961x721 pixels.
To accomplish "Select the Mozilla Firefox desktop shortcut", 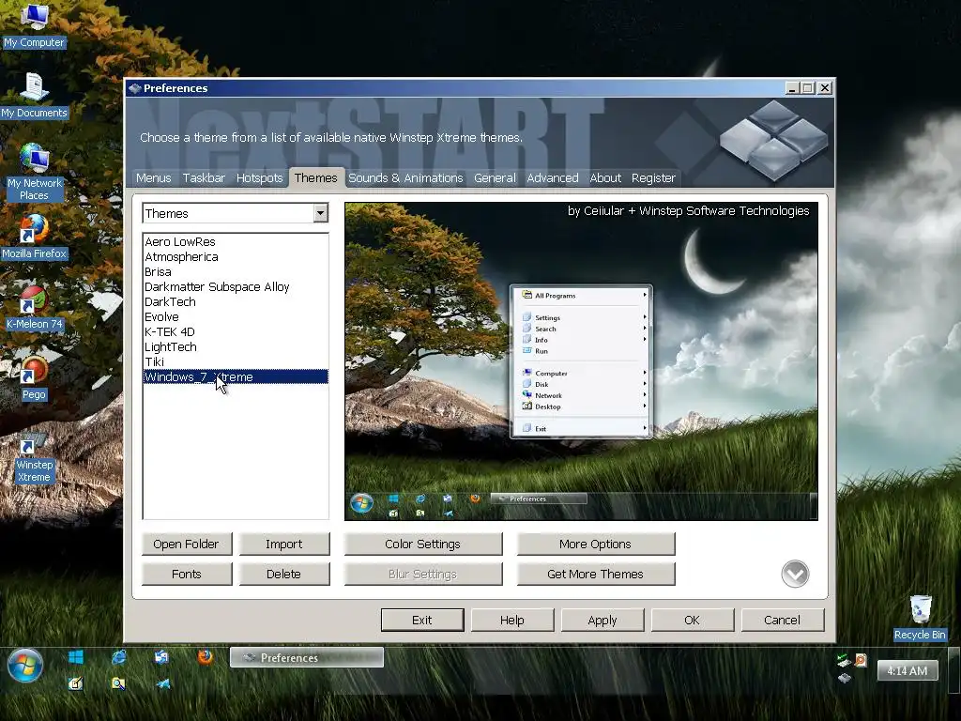I will (x=34, y=237).
